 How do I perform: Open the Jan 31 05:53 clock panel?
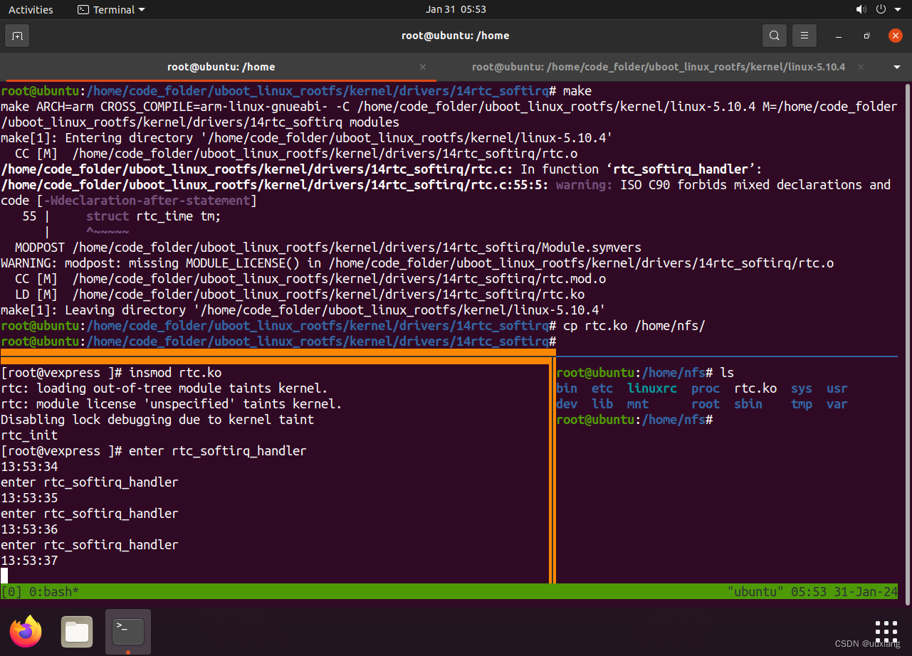(x=456, y=10)
